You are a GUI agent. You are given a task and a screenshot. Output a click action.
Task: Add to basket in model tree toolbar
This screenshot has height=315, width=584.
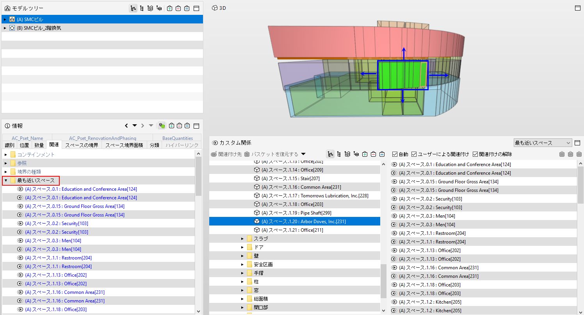tap(170, 8)
